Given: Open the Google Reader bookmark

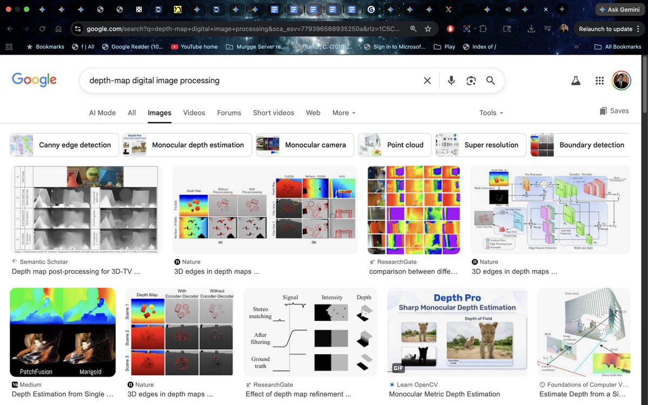Looking at the screenshot, I should click(132, 46).
